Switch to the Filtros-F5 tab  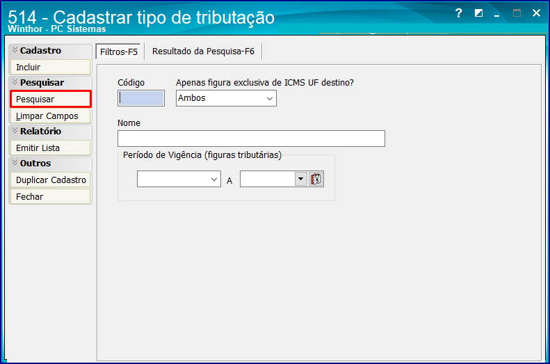119,52
